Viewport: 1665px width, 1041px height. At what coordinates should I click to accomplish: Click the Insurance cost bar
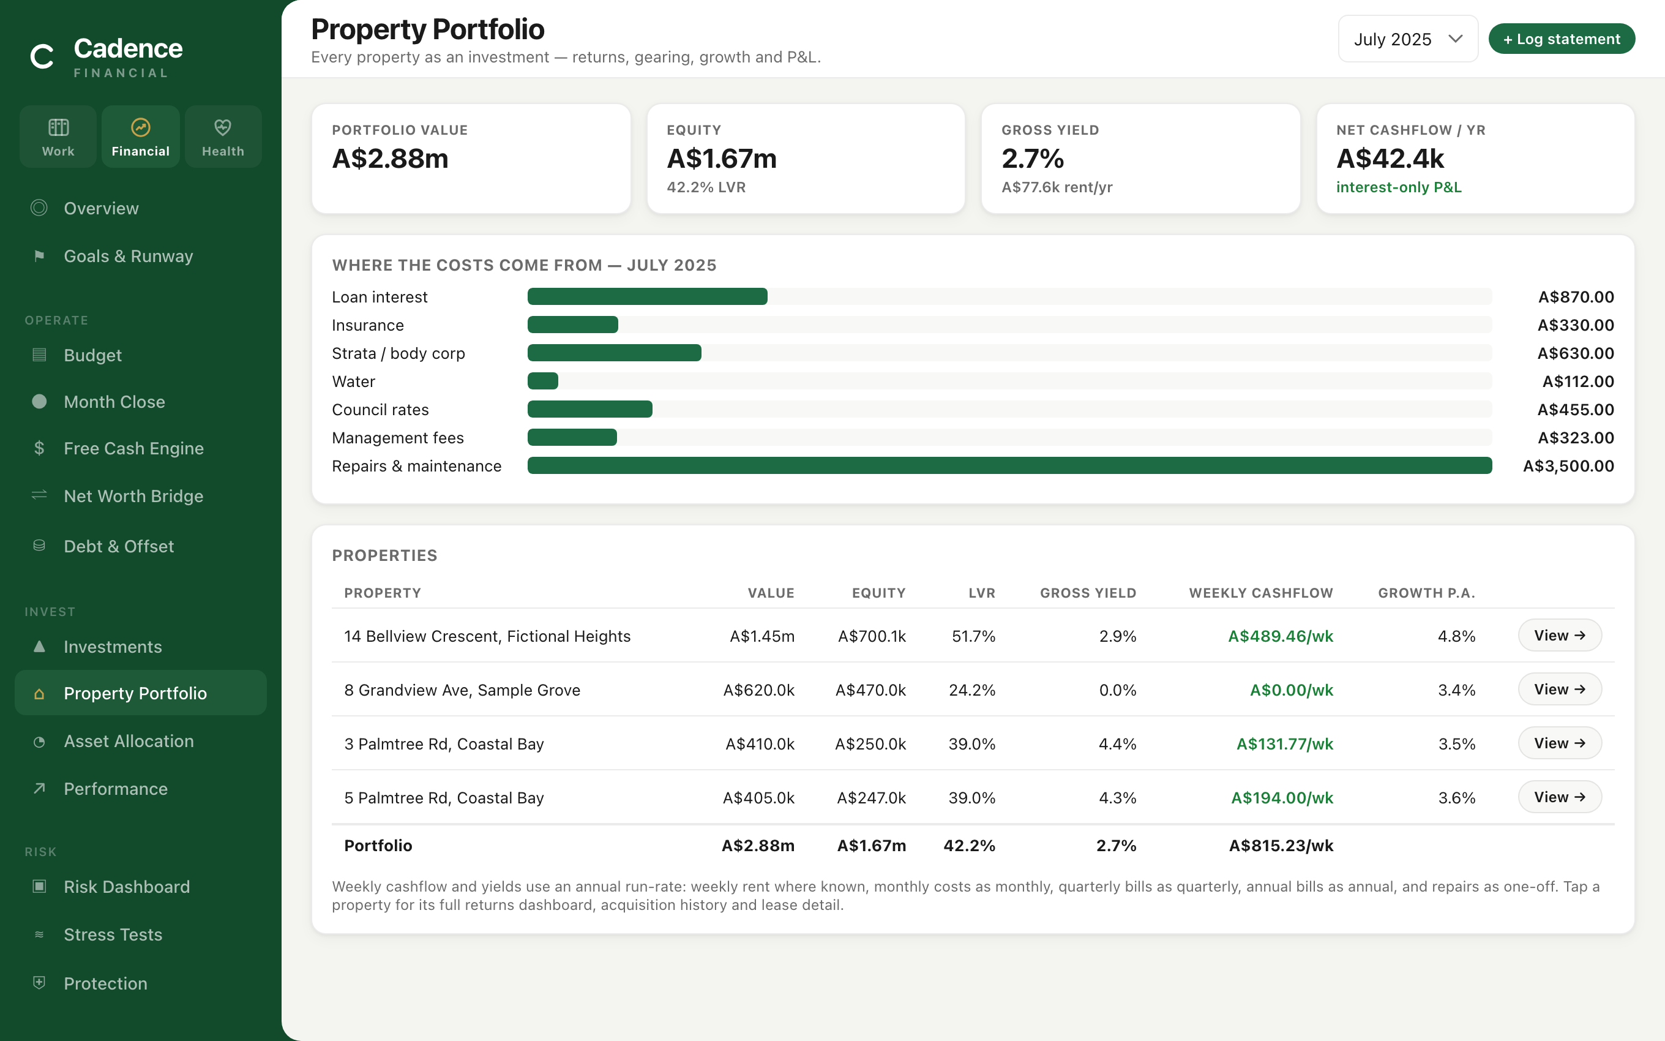pyautogui.click(x=572, y=325)
